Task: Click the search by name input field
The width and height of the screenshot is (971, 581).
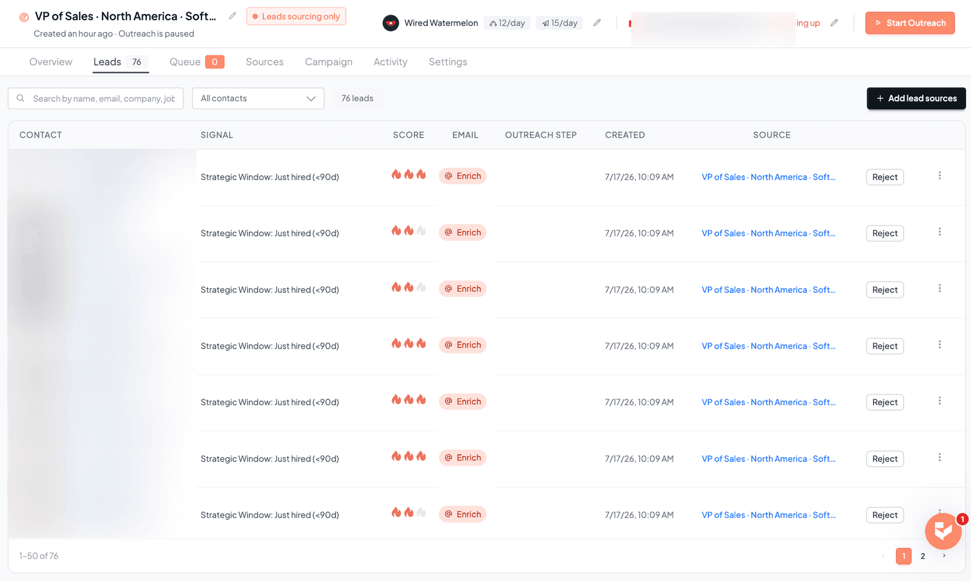Action: point(96,98)
